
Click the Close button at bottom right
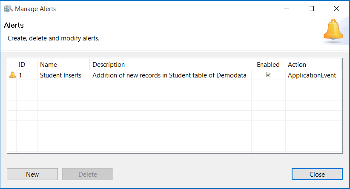pos(317,174)
